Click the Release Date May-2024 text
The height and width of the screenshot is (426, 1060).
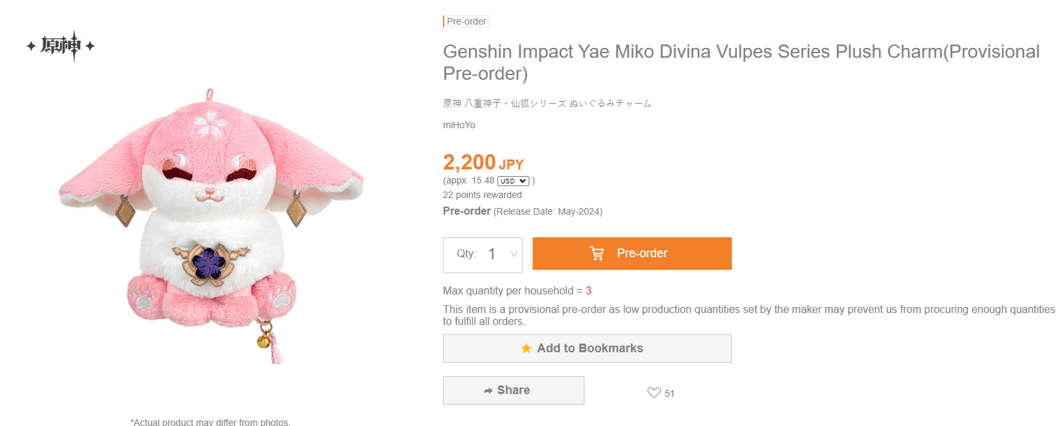click(x=547, y=211)
